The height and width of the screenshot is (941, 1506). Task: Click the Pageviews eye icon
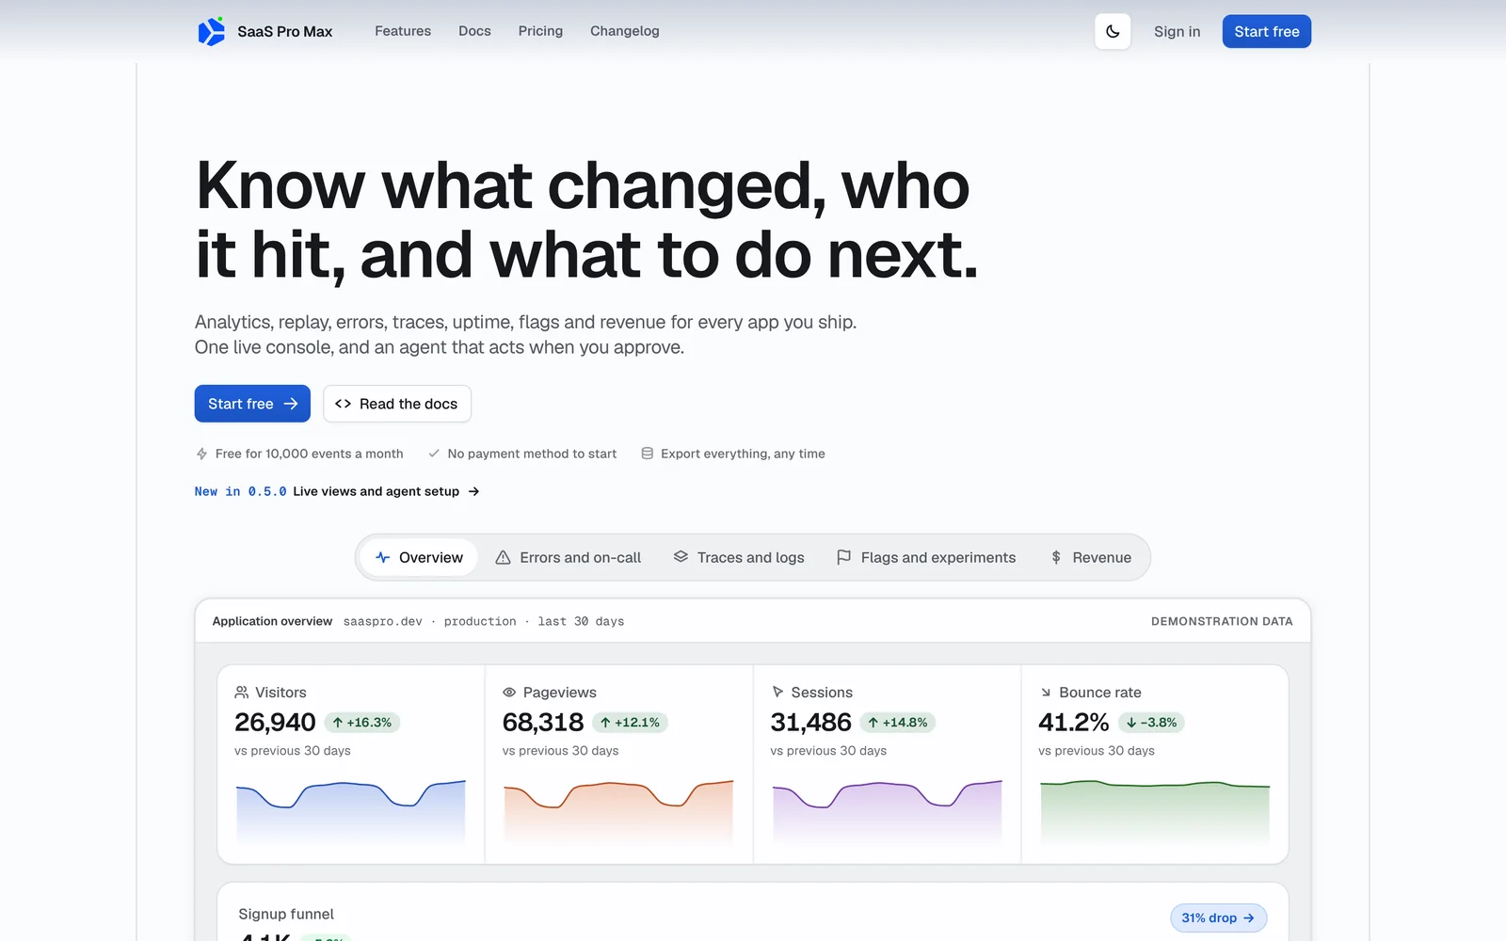(x=509, y=692)
